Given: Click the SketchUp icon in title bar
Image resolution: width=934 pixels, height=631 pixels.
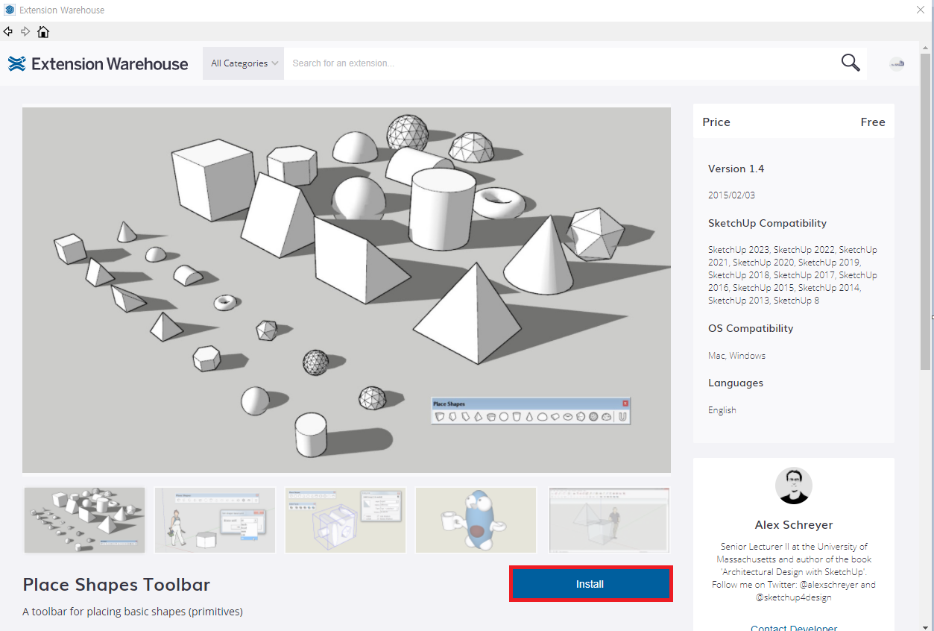Looking at the screenshot, I should pos(10,10).
